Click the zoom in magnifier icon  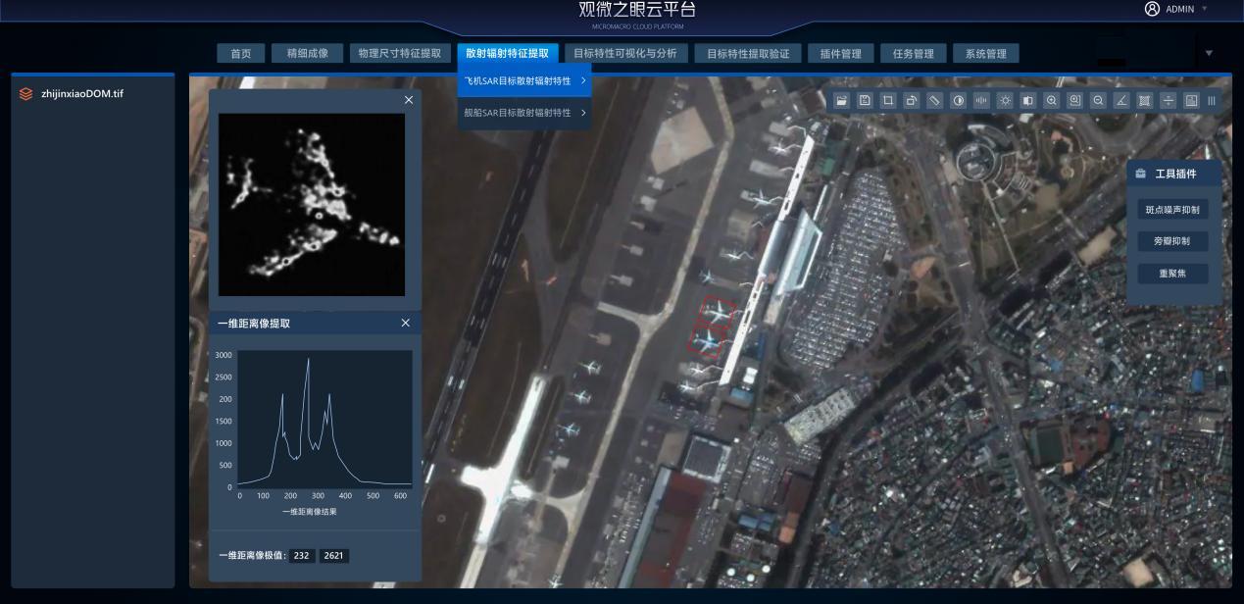click(x=1052, y=100)
